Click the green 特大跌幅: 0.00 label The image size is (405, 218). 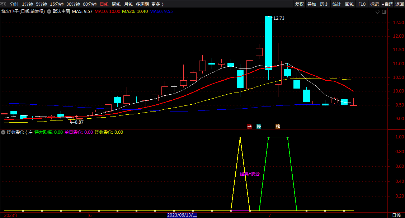48,132
